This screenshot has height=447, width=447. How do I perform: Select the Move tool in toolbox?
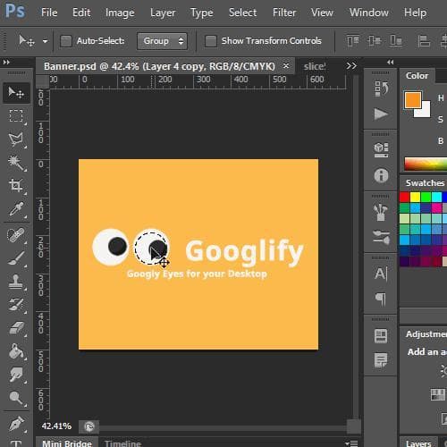(x=16, y=92)
